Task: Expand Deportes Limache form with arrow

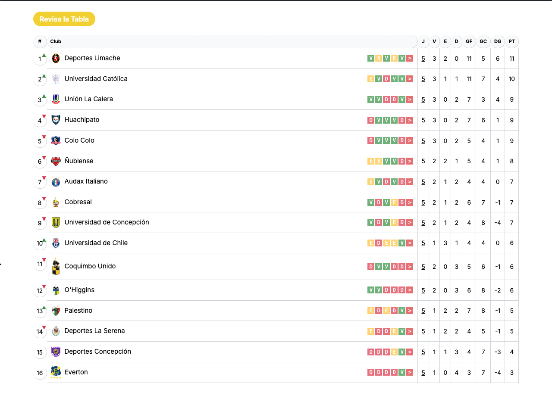Action: click(410, 59)
